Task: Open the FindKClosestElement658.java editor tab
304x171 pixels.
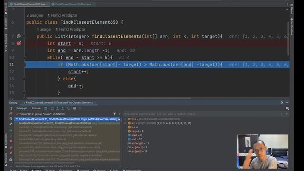Action: pyautogui.click(x=29, y=4)
